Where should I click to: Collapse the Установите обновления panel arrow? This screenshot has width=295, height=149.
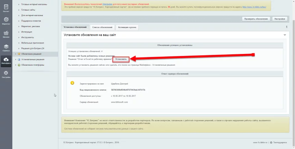point(285,35)
